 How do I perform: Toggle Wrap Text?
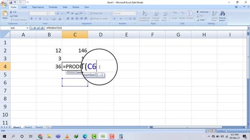click(96, 13)
